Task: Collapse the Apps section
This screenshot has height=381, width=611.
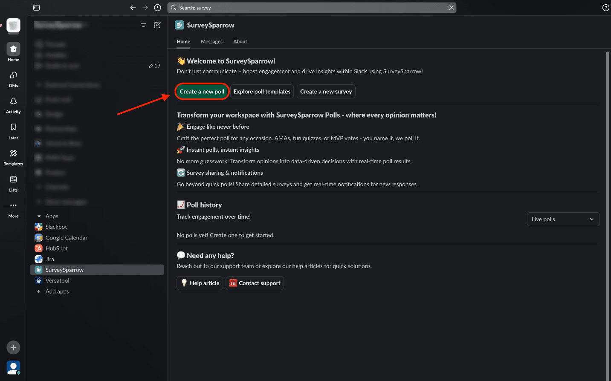Action: [39, 216]
